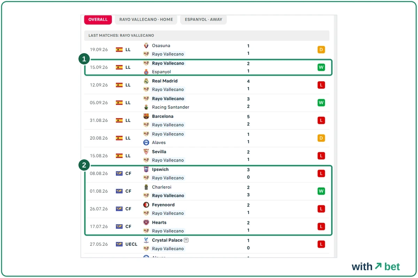Click the Osasuna club crest

tap(146, 46)
